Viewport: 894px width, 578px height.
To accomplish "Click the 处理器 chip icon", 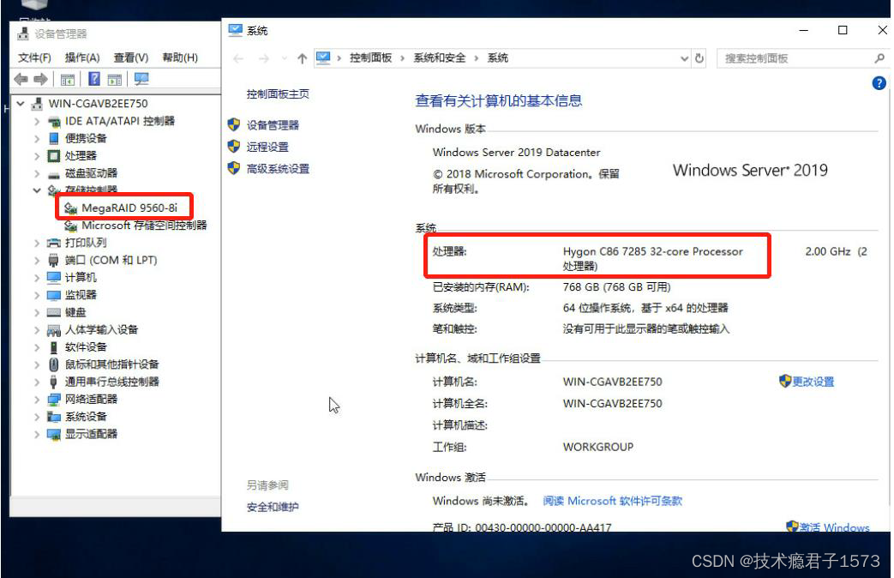I will 54,156.
